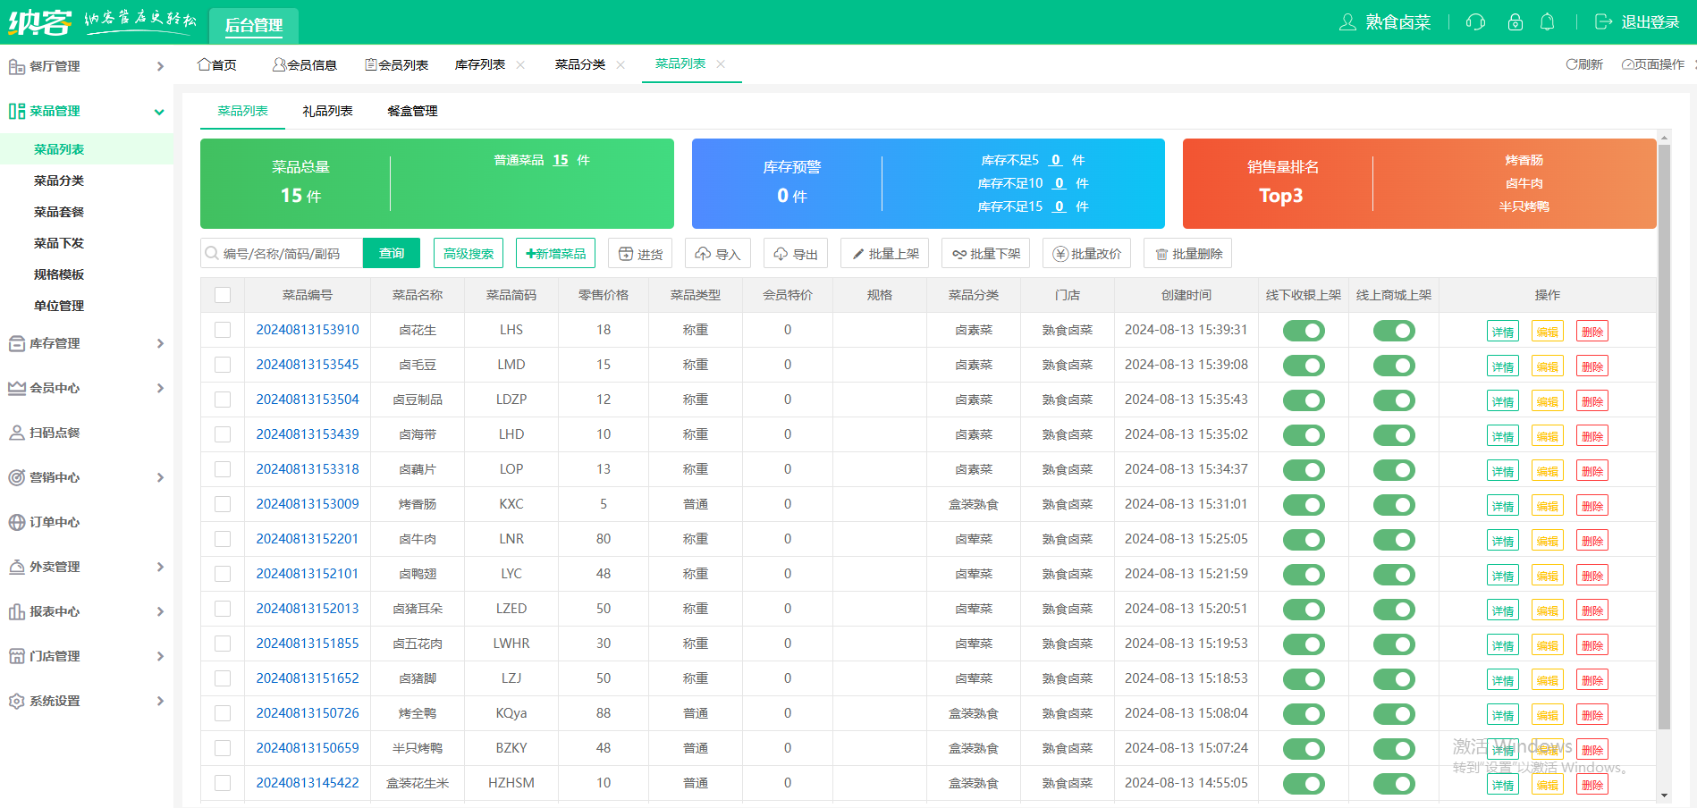The width and height of the screenshot is (1697, 808).
Task: Open the 会员列表 tab
Action: click(397, 64)
